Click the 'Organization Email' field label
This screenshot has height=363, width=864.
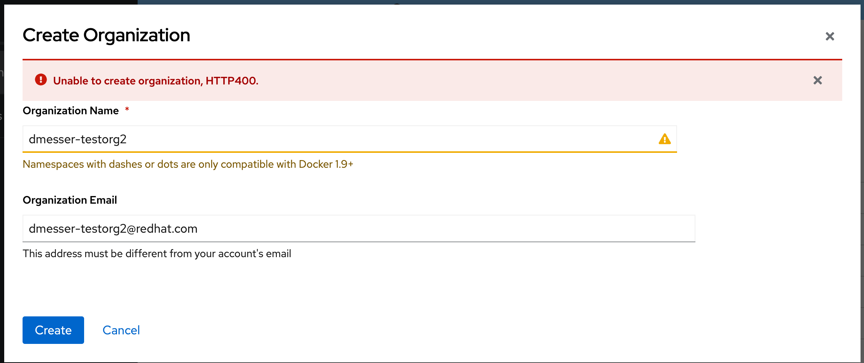click(70, 200)
